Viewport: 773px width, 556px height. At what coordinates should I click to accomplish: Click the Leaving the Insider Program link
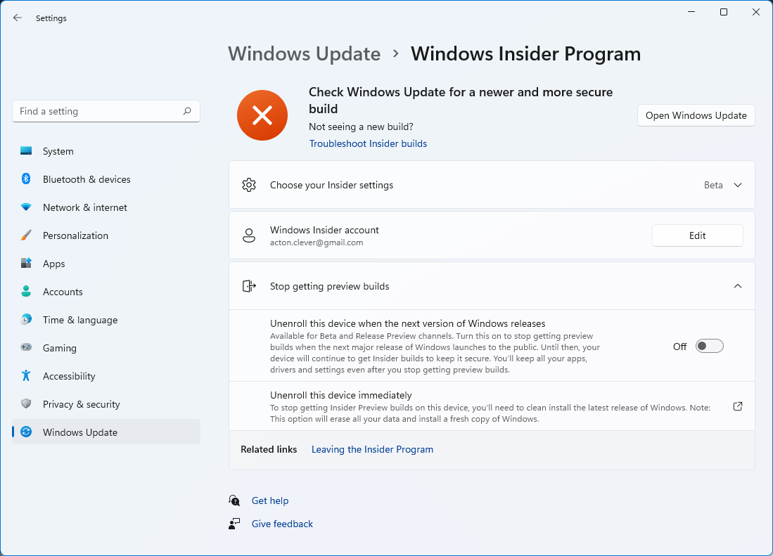pyautogui.click(x=372, y=449)
